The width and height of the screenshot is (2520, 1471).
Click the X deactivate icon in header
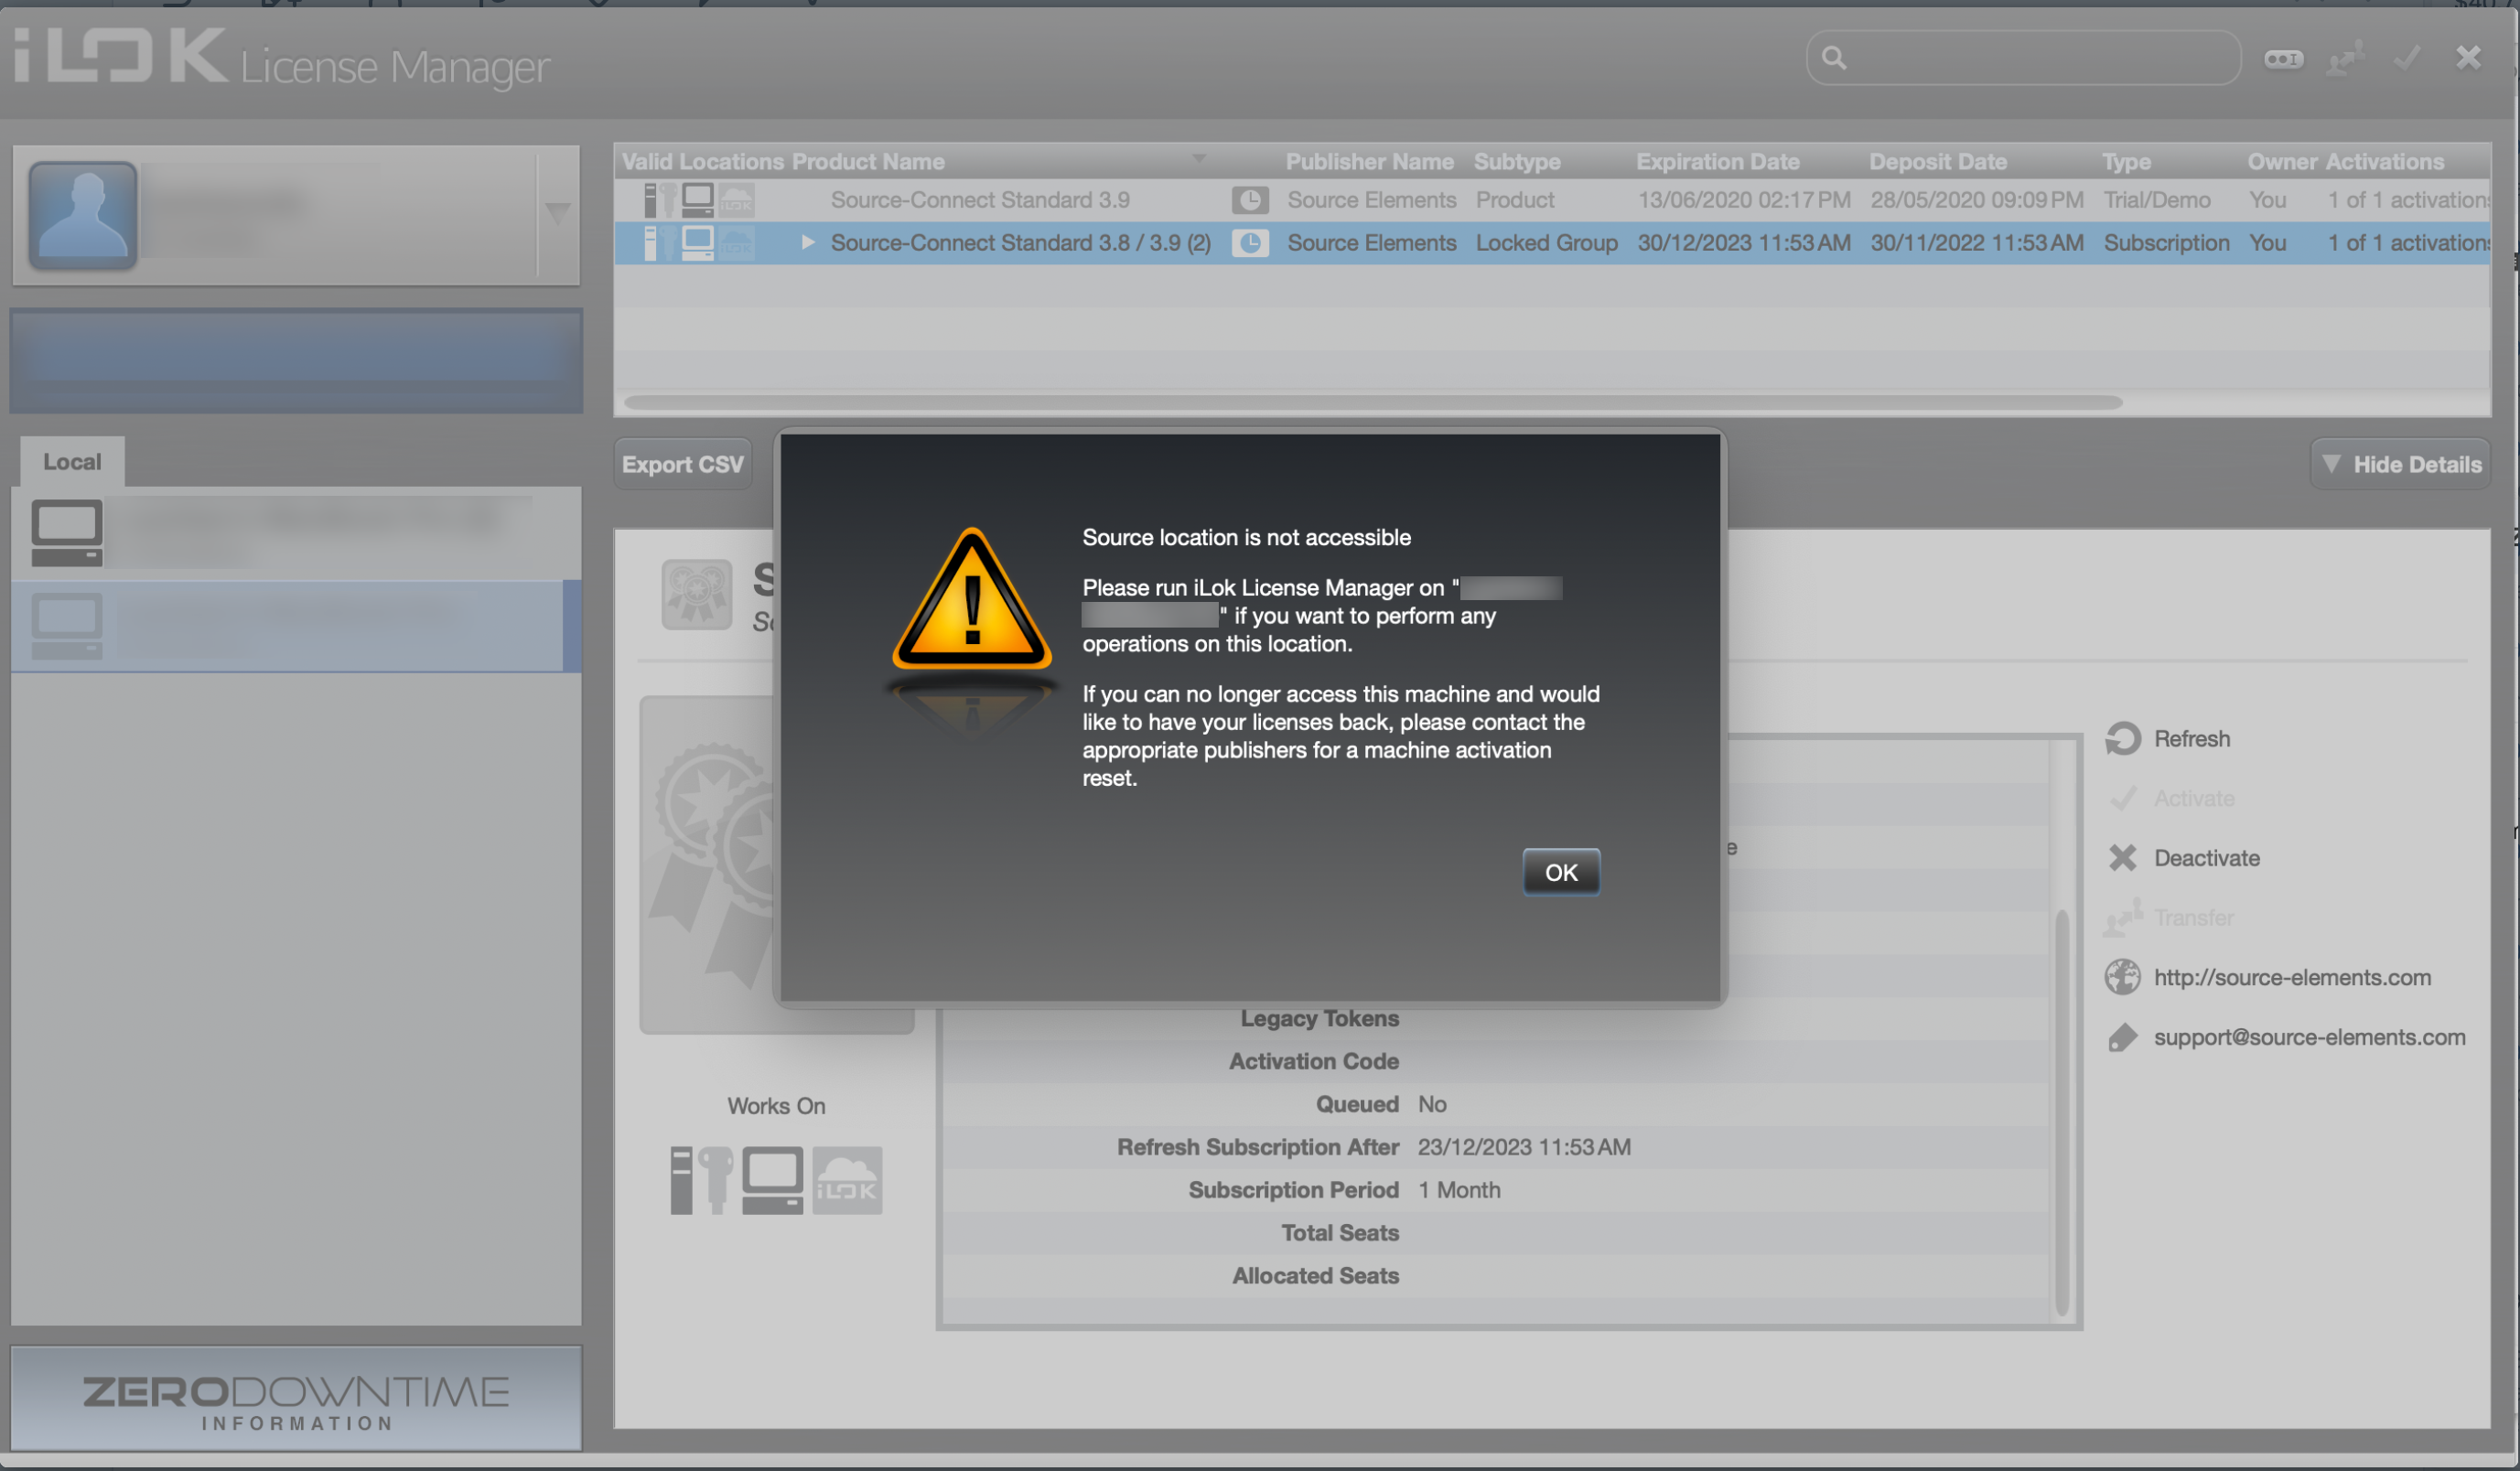coord(2468,58)
